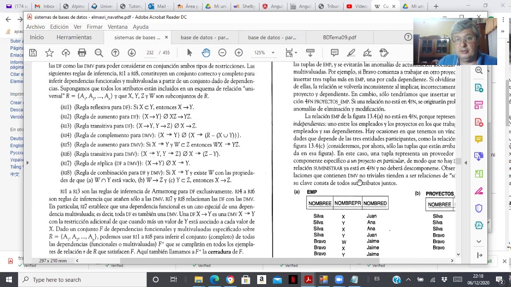Open the Windows Start menu
The image size is (511, 287).
point(9,280)
